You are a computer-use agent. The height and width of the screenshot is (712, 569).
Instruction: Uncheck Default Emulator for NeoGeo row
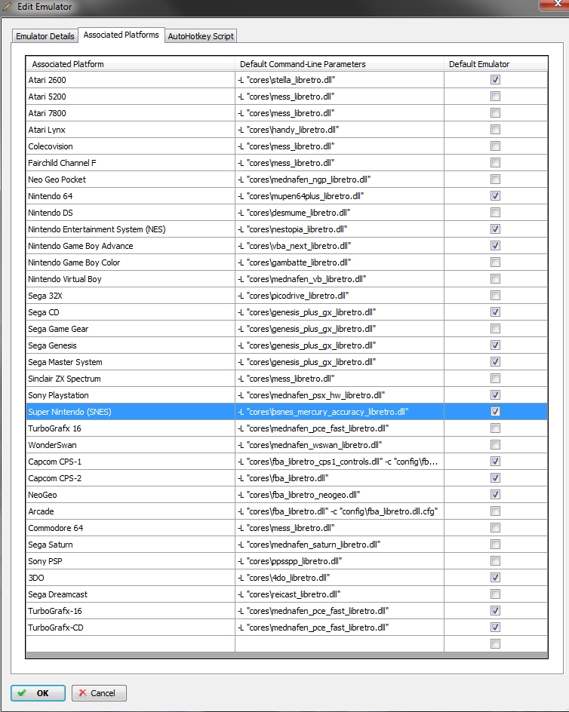tap(495, 495)
